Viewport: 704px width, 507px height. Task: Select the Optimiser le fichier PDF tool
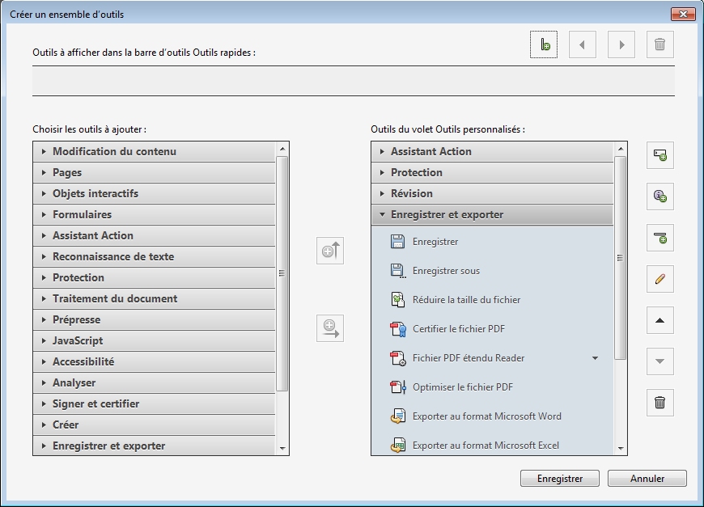462,387
